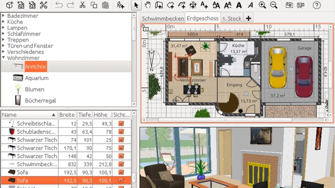Expand the Badezimmer category

tap(3, 16)
